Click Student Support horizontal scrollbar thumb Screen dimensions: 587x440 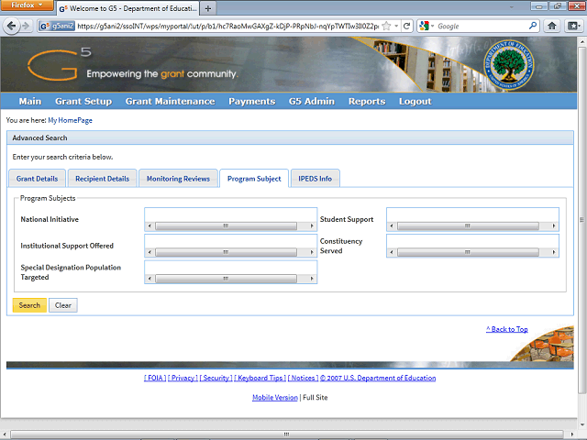[468, 226]
